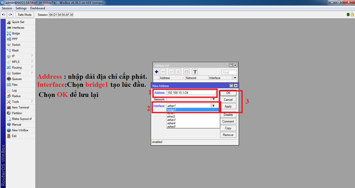This screenshot has height=188, width=355.
Task: Expand the IP submenu in the sidebar
Action: 13,56
